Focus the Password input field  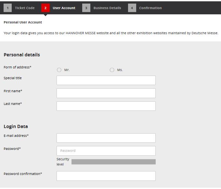tap(106, 151)
